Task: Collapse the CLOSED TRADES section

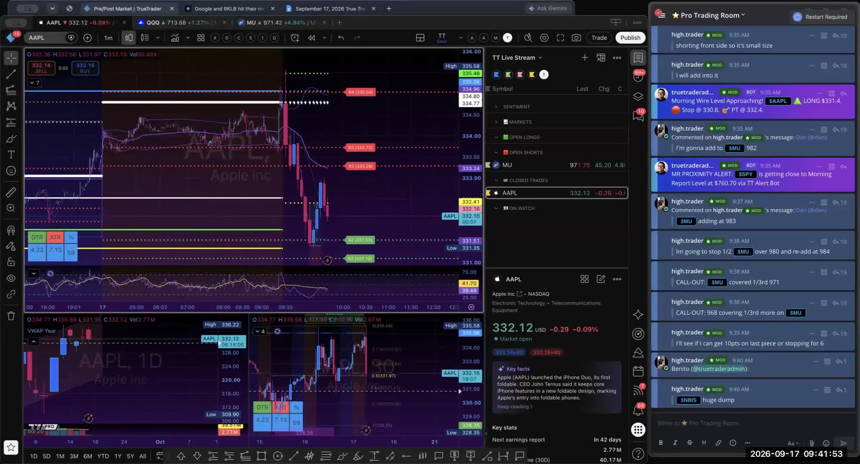Action: point(496,180)
